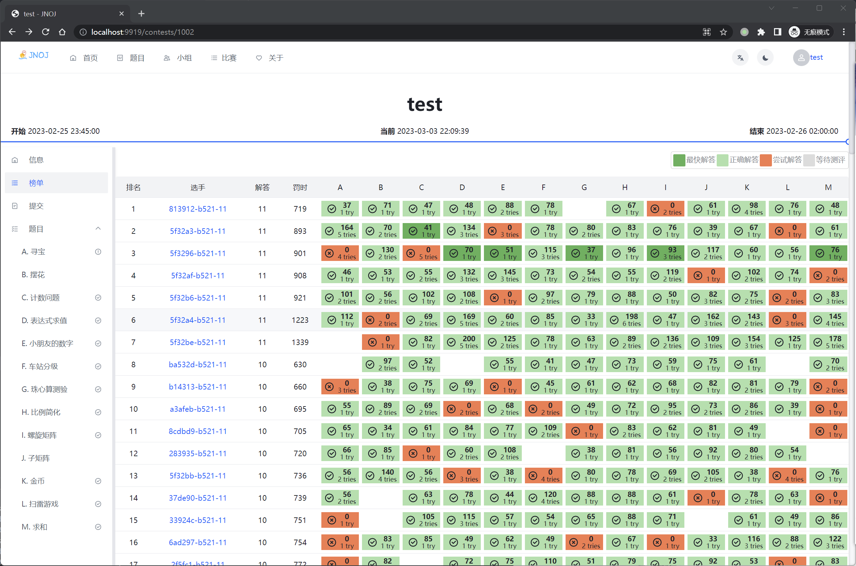Open contestant ba532d-b521-11 profile
Screen dimensions: 856x566
198,364
